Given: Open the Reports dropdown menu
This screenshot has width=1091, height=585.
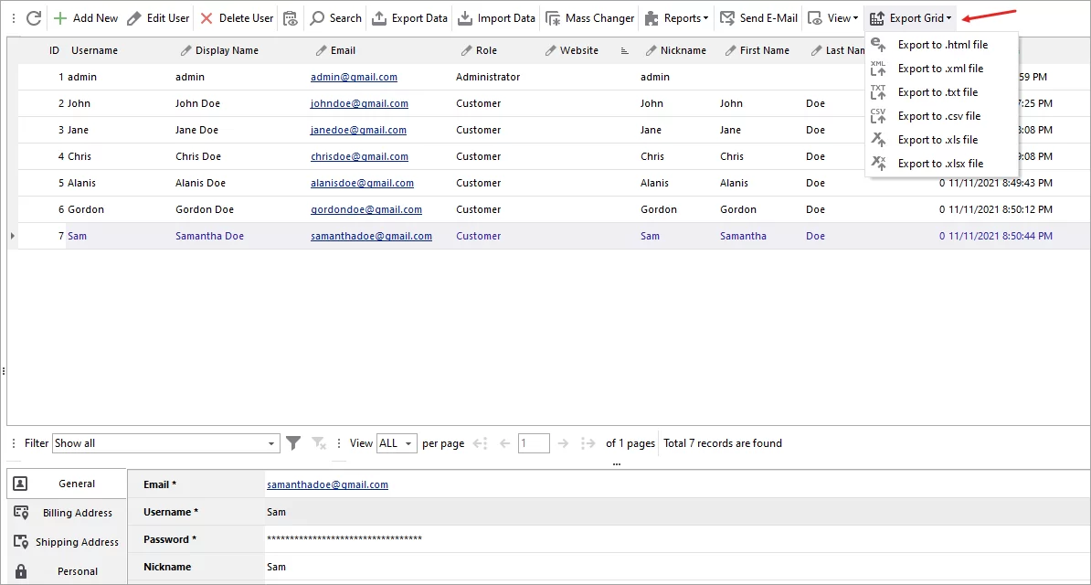Looking at the screenshot, I should point(677,17).
